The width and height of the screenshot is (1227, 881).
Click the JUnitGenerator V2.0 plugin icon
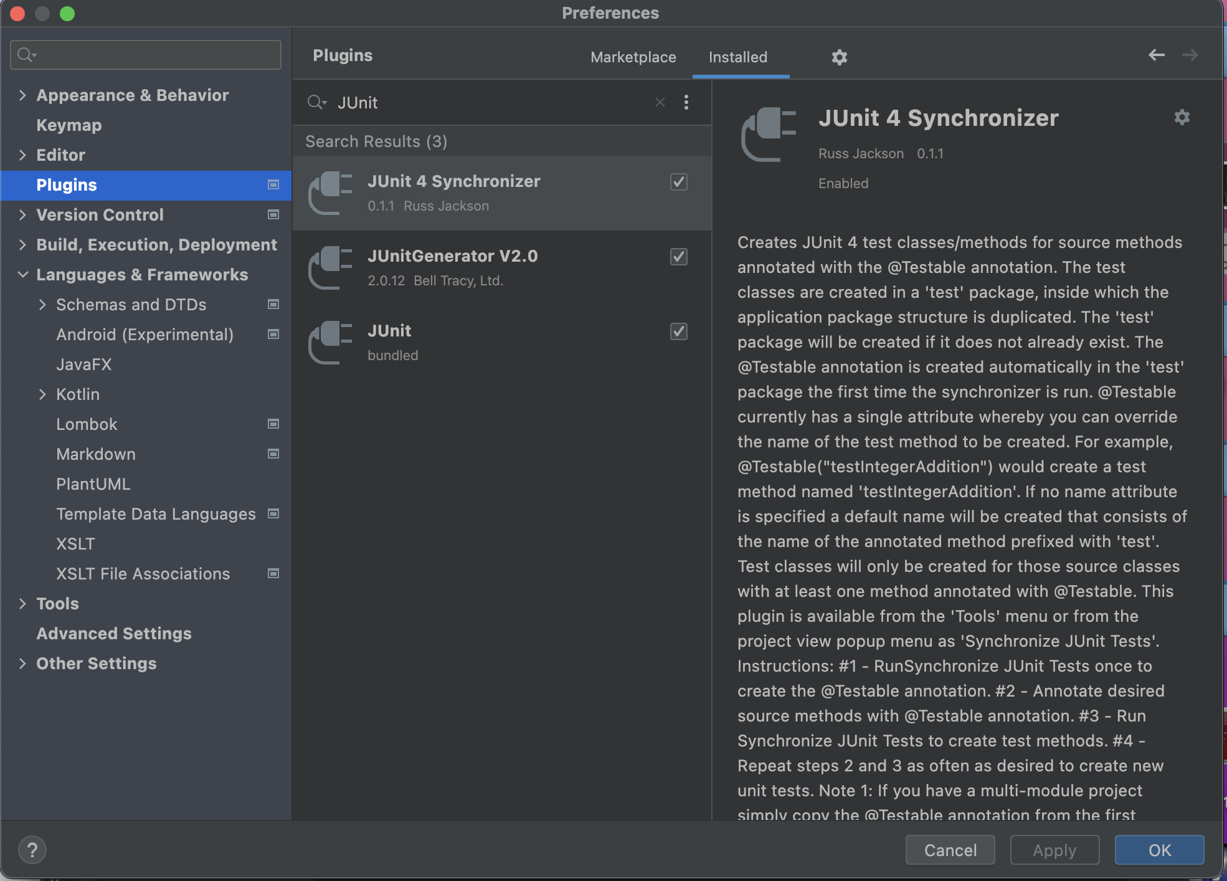tap(331, 268)
